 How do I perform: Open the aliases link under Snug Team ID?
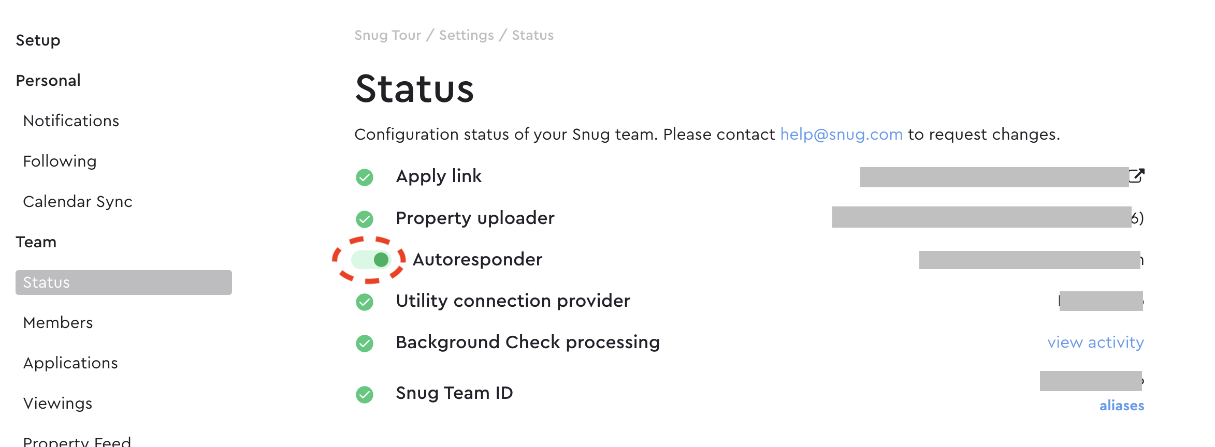click(x=1122, y=406)
